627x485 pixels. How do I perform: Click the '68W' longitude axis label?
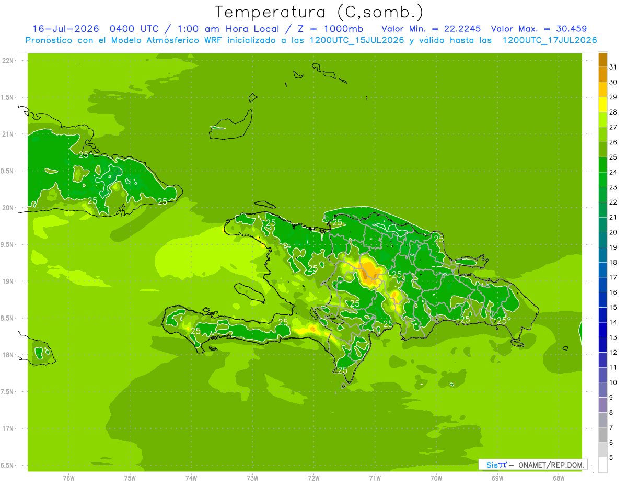click(x=559, y=478)
